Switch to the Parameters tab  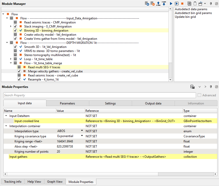pos(67,103)
